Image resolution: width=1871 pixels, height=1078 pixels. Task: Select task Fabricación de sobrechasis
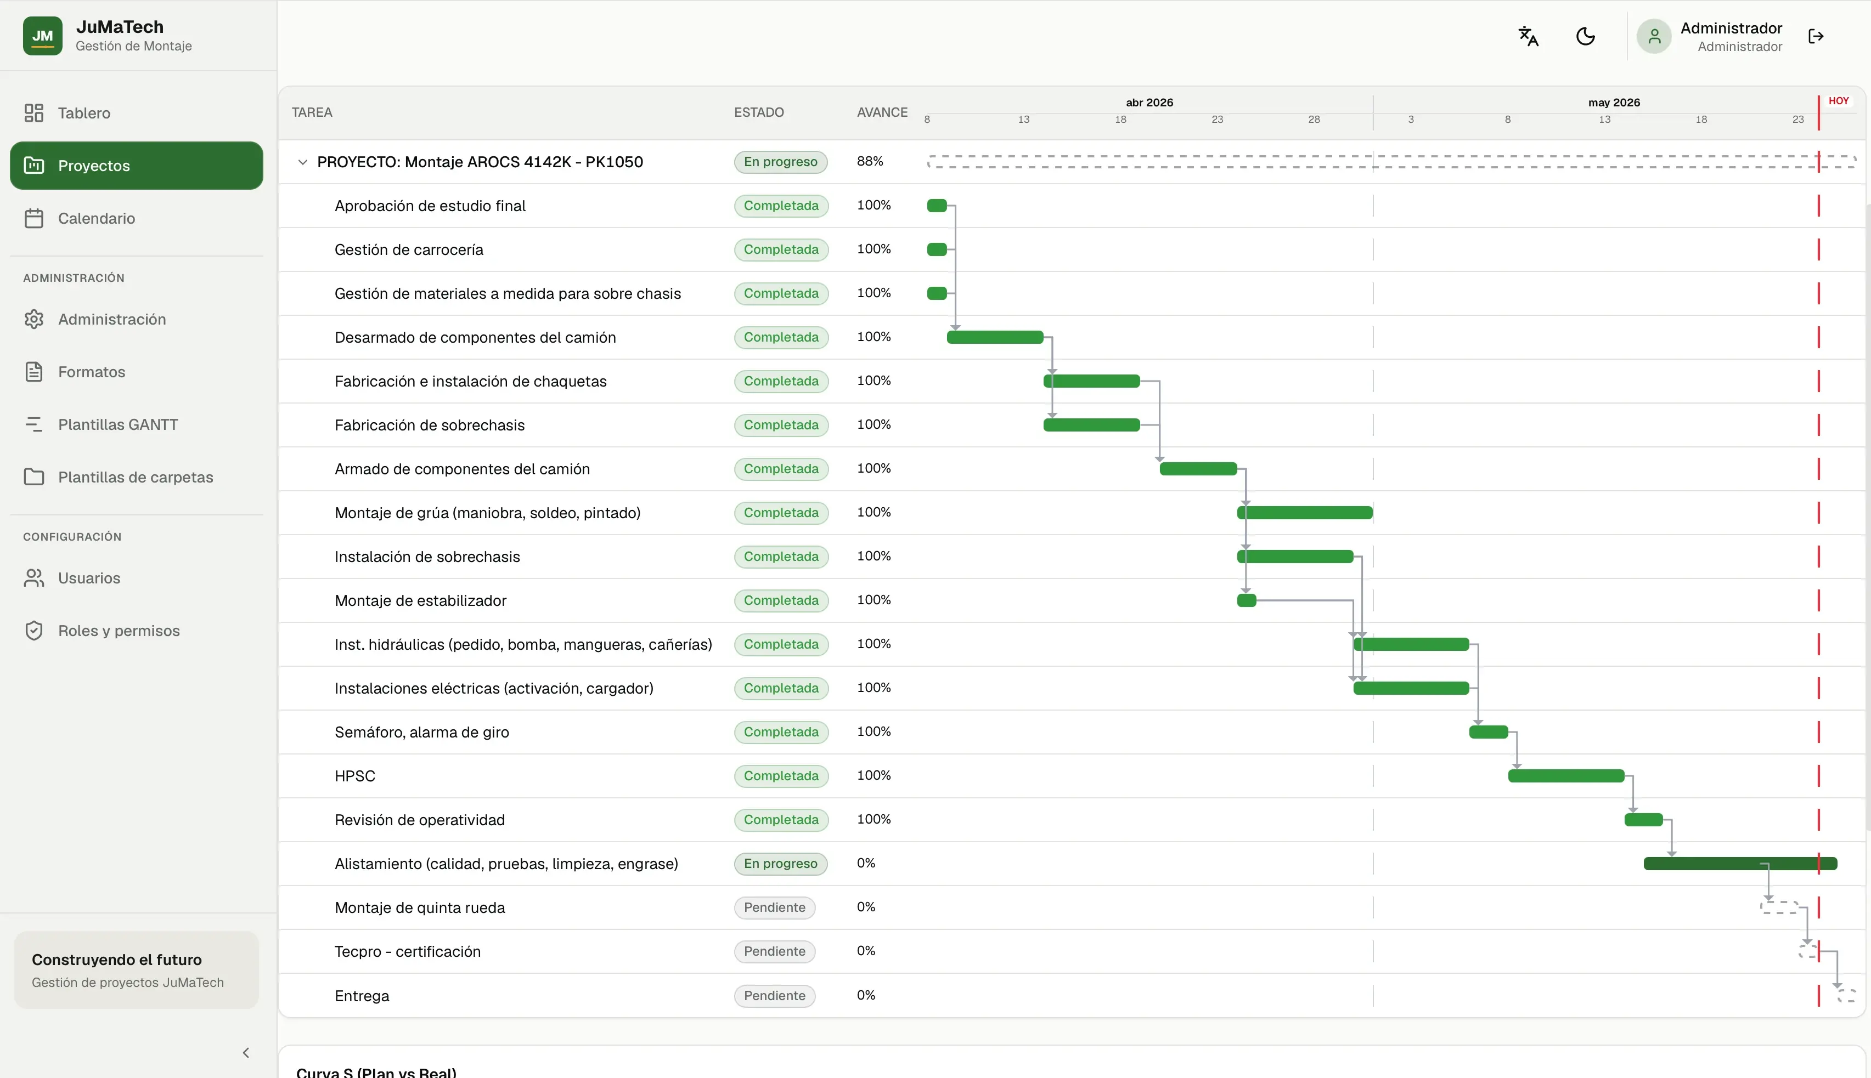[x=430, y=425]
